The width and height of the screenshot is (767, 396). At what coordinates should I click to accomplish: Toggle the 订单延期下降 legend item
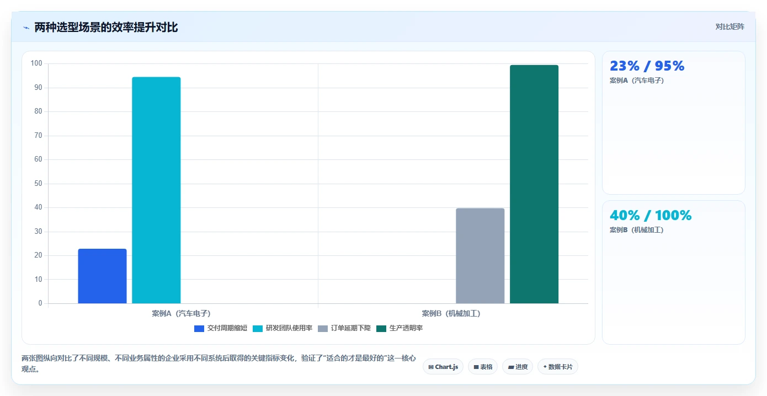[x=344, y=328]
